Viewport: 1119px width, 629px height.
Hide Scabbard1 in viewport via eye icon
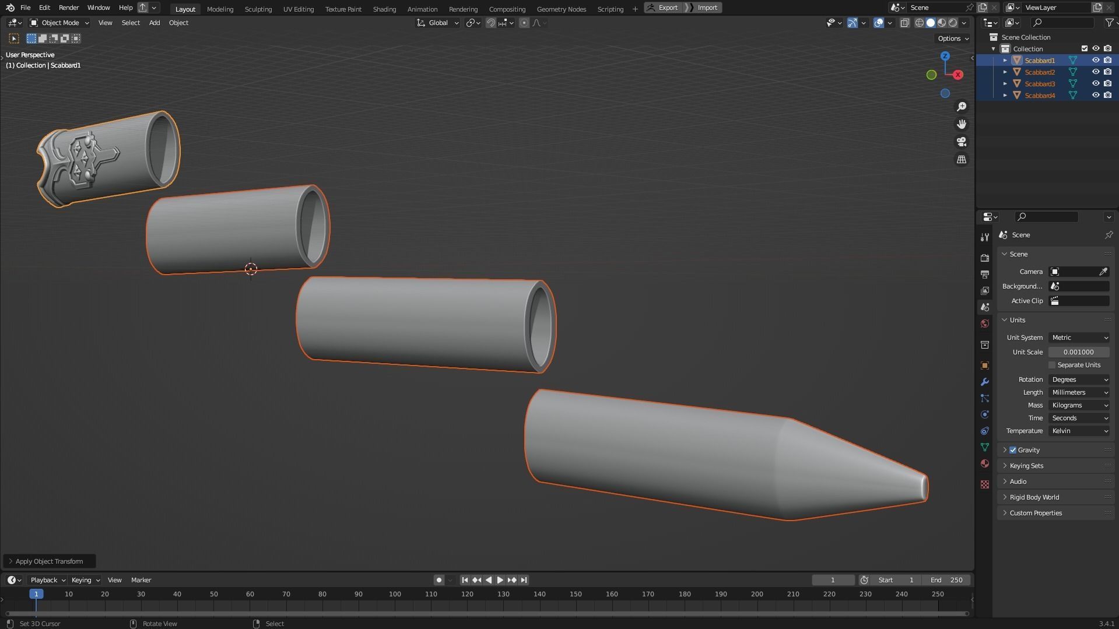(x=1096, y=60)
